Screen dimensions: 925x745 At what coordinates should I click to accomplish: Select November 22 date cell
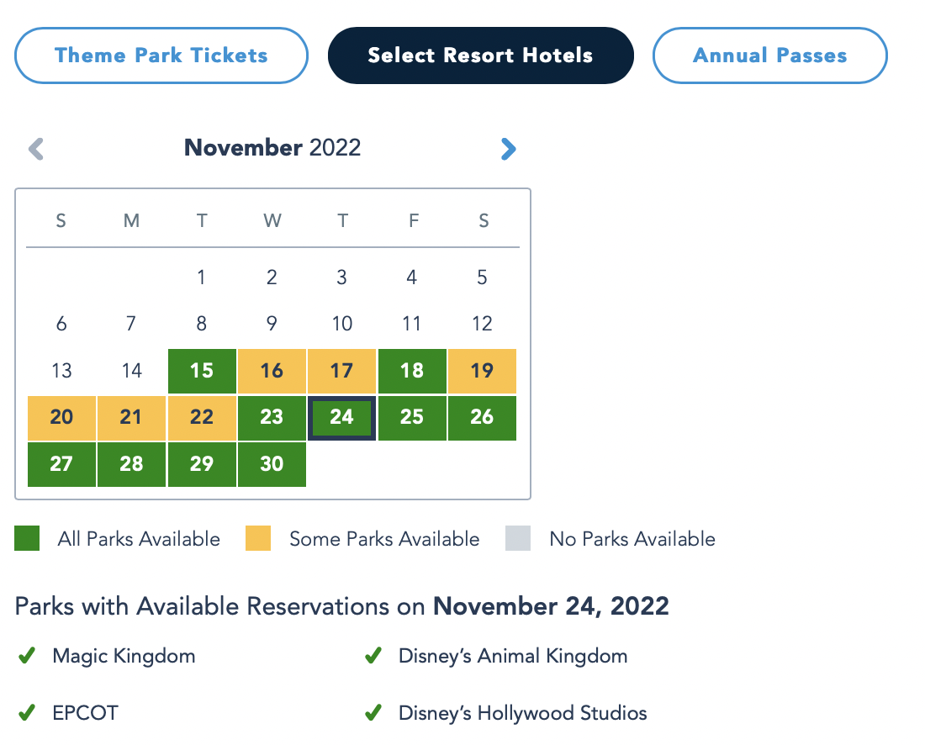(202, 418)
